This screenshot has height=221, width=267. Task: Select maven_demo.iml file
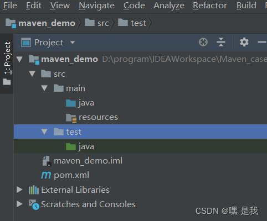point(83,161)
